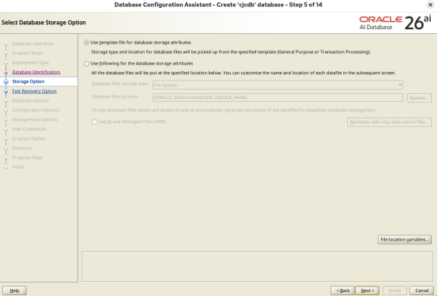Image resolution: width=438 pixels, height=296 pixels.
Task: Click the Storage Option step bullet icon
Action: click(x=6, y=81)
